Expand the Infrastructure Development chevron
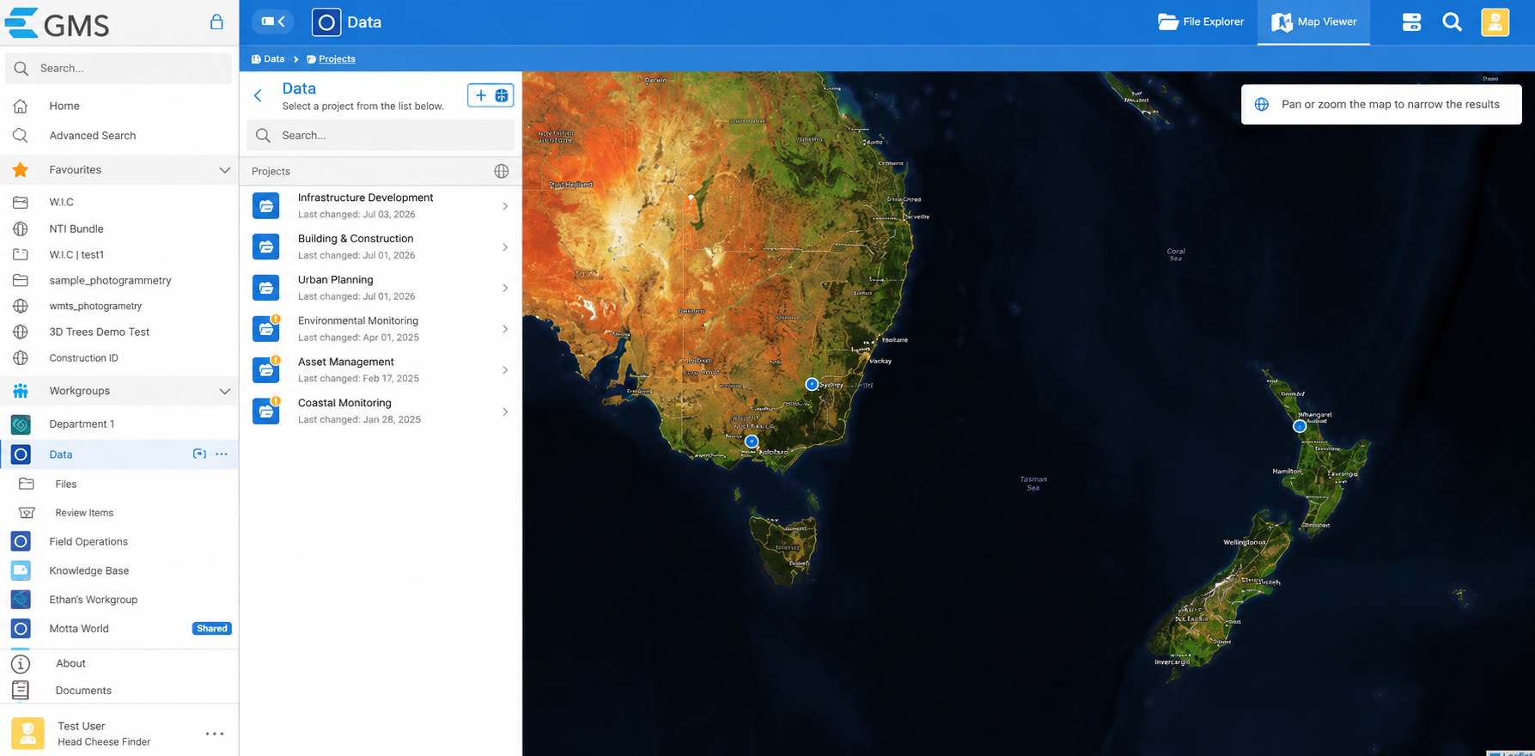Screen dimensions: 1535x756 505,206
